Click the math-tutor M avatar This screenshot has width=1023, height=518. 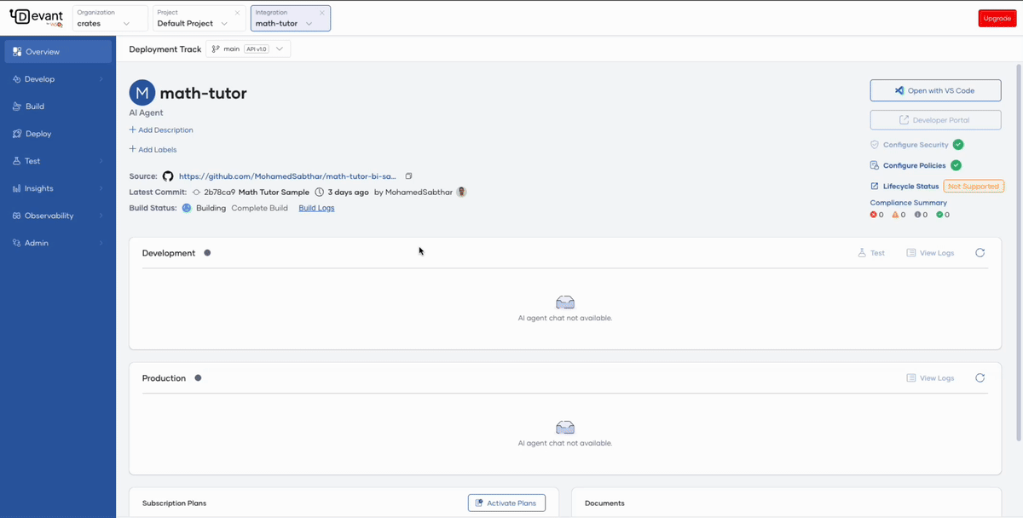[x=142, y=93]
